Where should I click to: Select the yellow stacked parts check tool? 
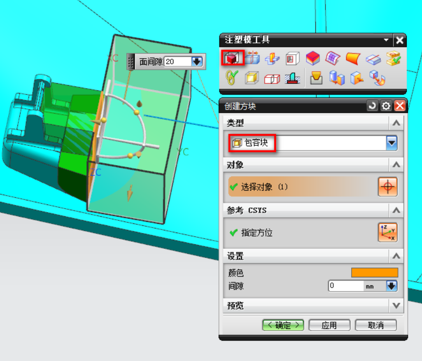[x=393, y=58]
